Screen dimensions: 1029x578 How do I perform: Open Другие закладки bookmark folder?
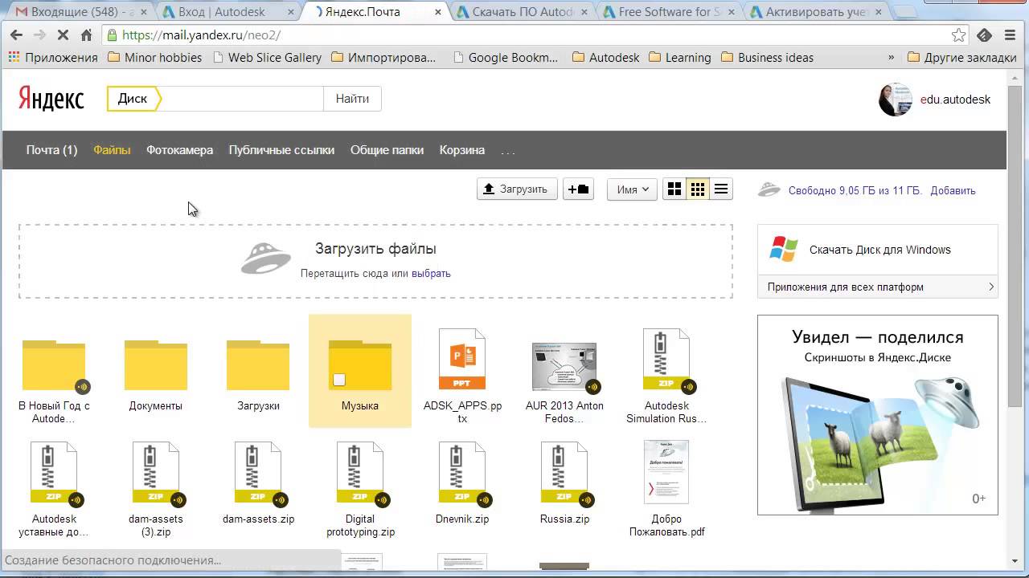pos(961,58)
